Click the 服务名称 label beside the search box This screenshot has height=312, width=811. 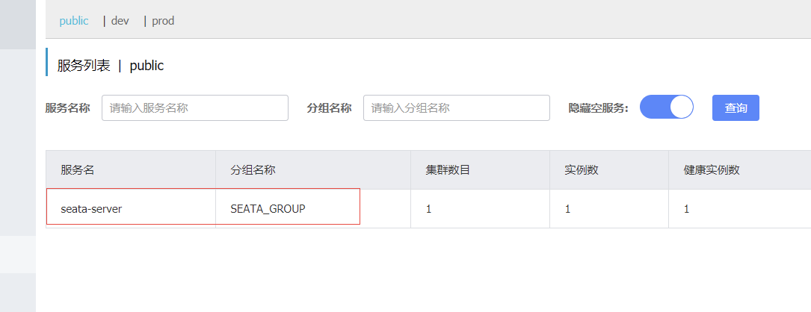point(67,107)
